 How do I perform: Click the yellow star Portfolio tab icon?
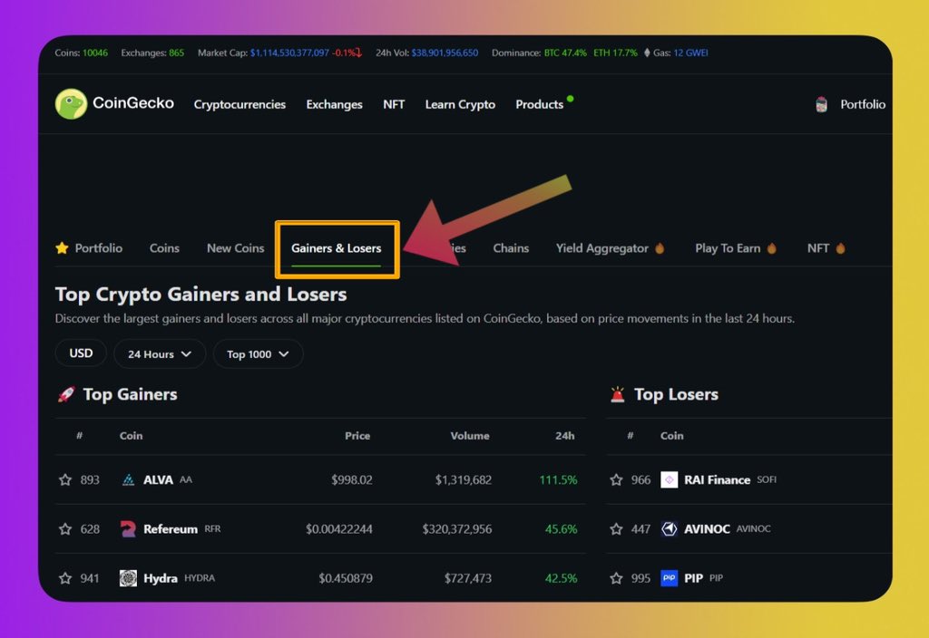click(x=62, y=248)
